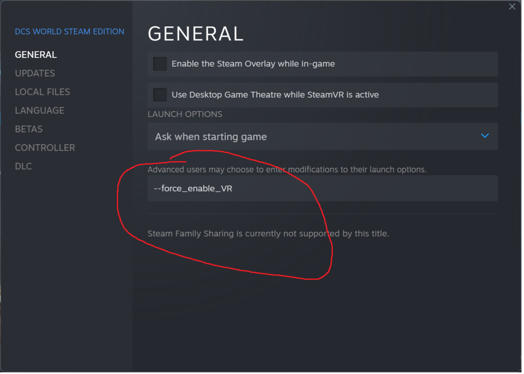Tick the Desktop Game Theatre checkbox
Viewport: 524px width, 374px height.
click(x=160, y=95)
